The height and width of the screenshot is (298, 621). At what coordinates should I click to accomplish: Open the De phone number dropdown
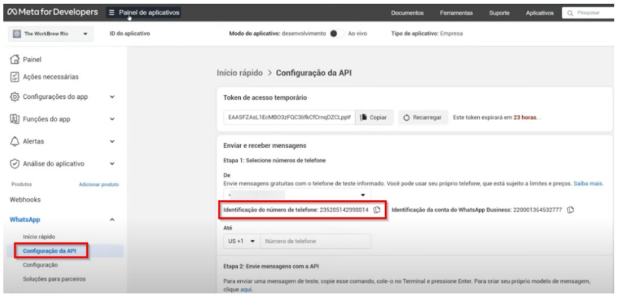(297, 195)
